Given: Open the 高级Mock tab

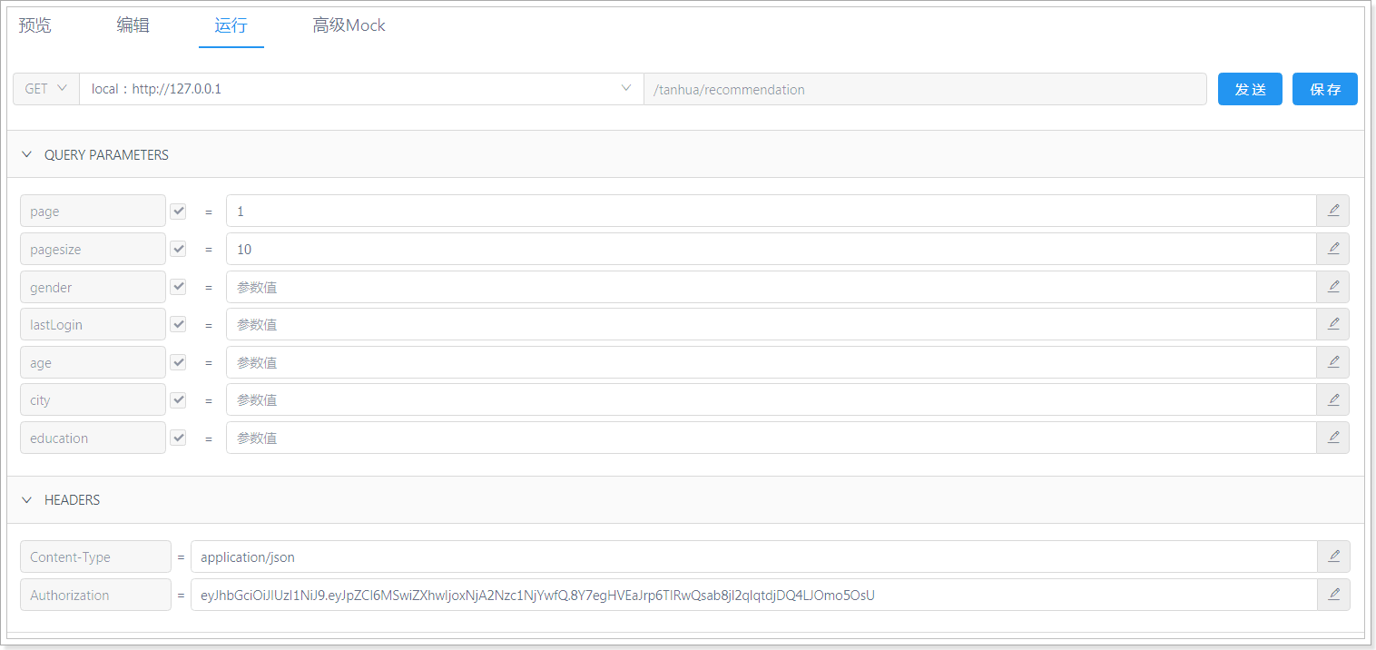Looking at the screenshot, I should point(349,25).
